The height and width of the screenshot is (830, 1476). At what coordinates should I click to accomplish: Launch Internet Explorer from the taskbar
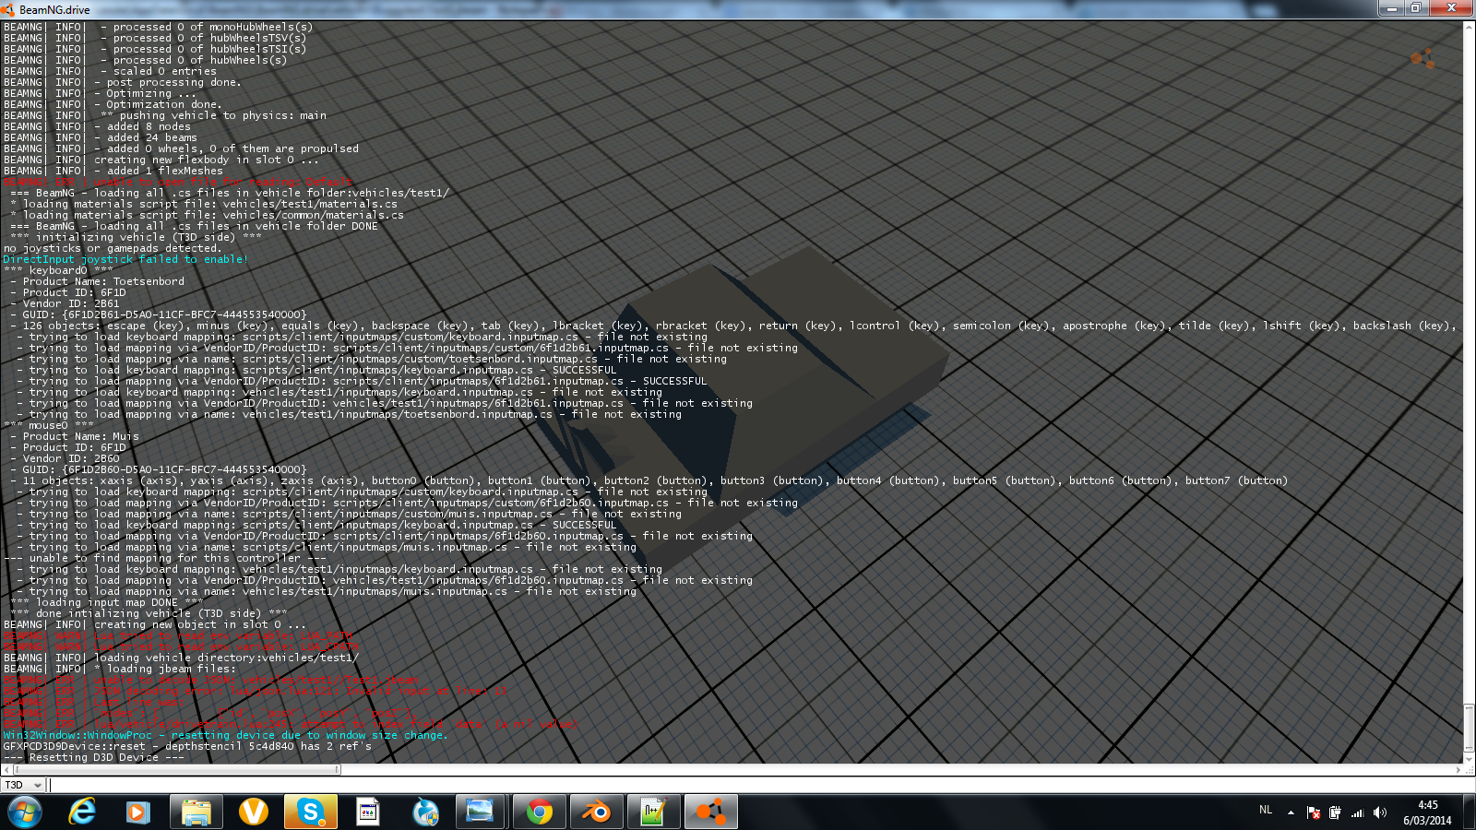(82, 812)
